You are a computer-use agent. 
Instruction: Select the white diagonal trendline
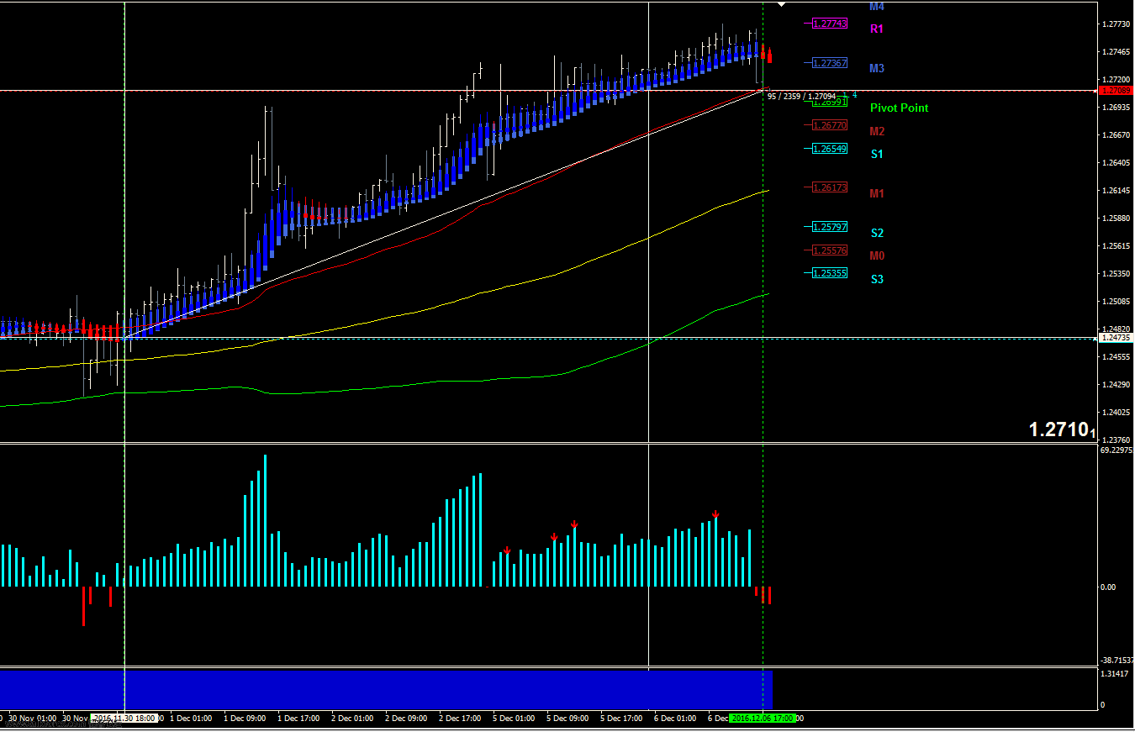tap(446, 213)
